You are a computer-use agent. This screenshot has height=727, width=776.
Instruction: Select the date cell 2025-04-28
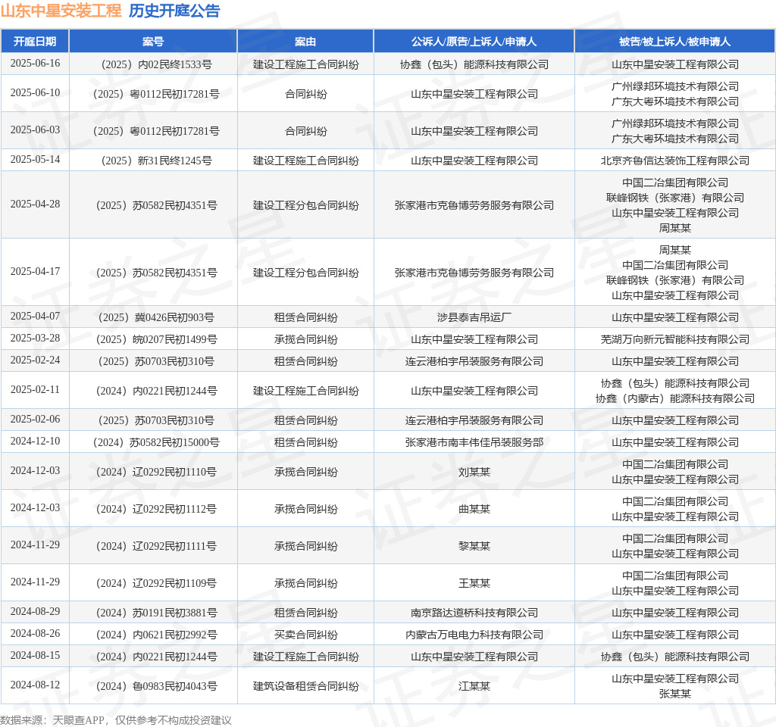coord(35,204)
